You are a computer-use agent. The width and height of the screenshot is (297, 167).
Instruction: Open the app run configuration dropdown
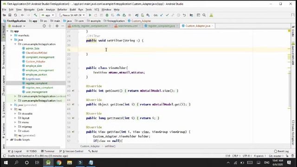[48, 15]
